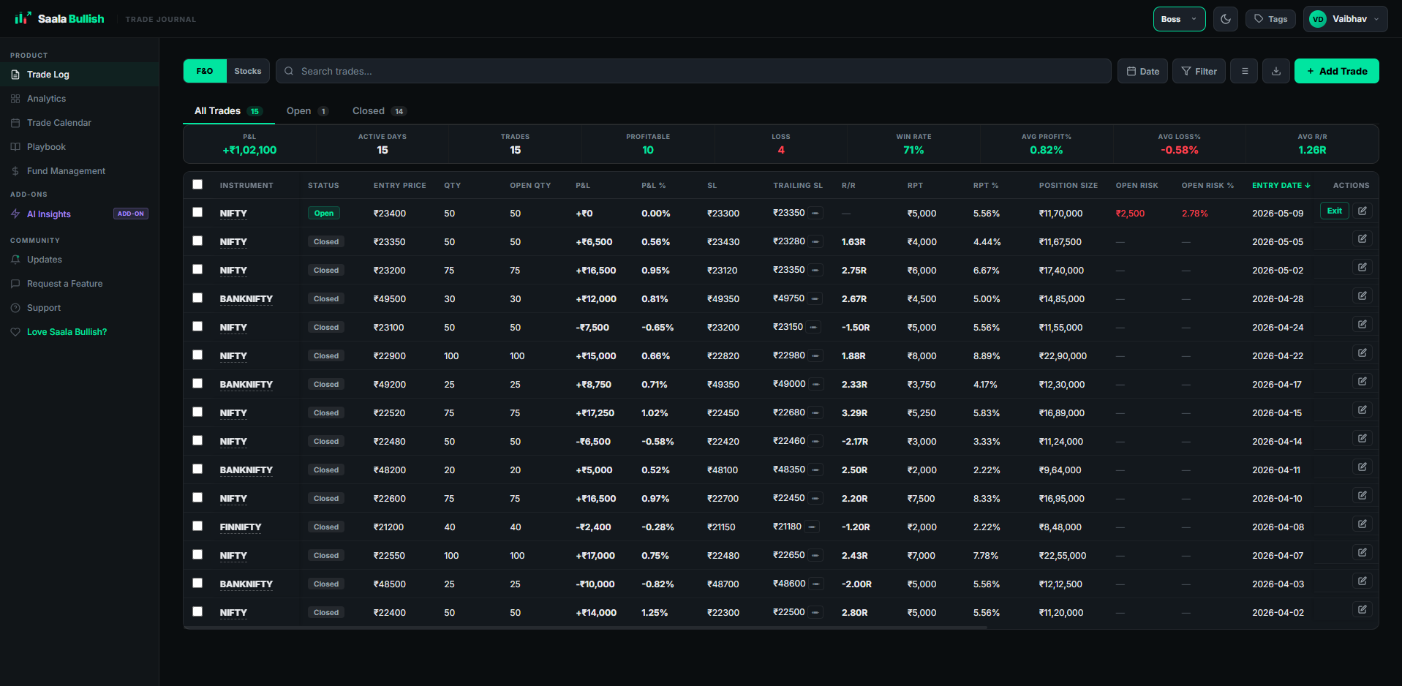Viewport: 1402px width, 686px height.
Task: Check the NIFTY ₹23200 trade row
Action: click(x=197, y=269)
